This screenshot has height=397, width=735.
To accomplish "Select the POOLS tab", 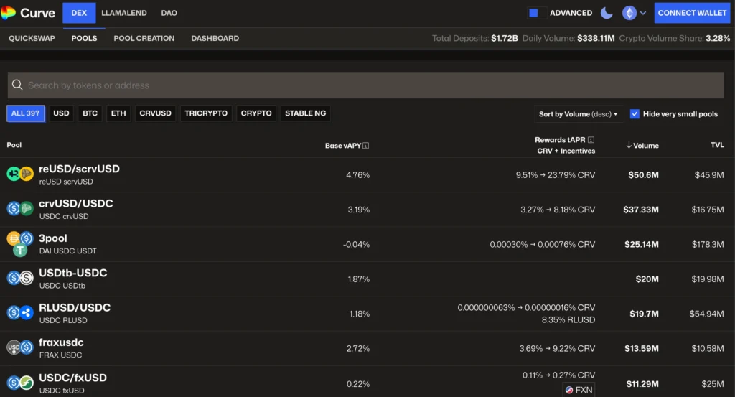I will (85, 39).
